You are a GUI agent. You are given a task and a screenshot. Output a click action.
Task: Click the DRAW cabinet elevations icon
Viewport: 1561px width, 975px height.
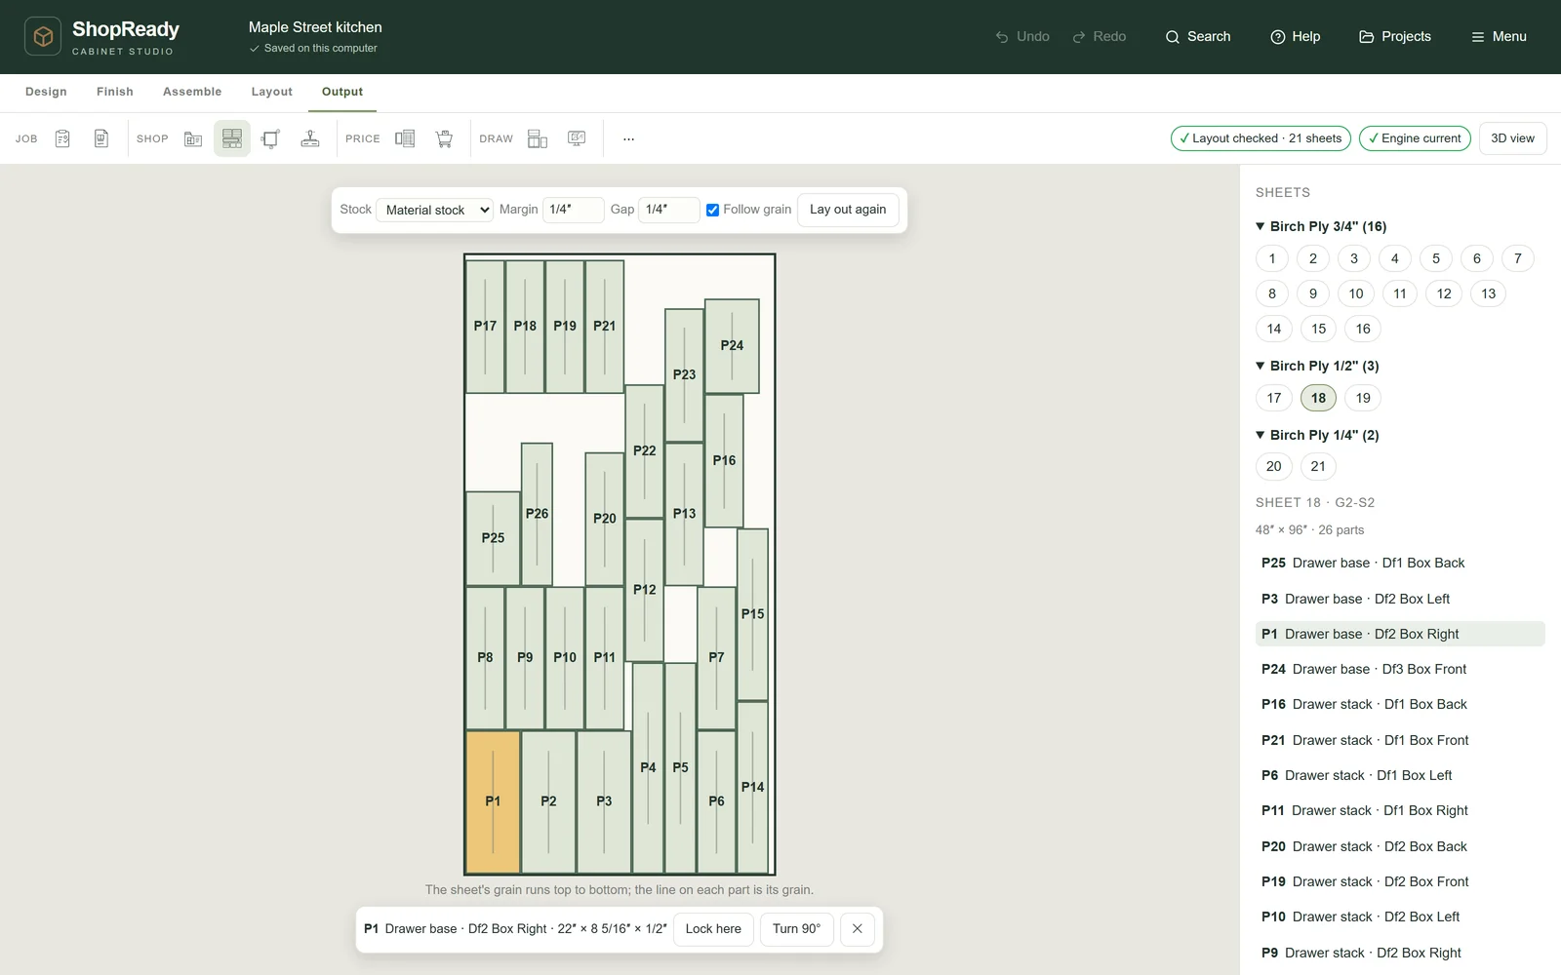(x=538, y=138)
